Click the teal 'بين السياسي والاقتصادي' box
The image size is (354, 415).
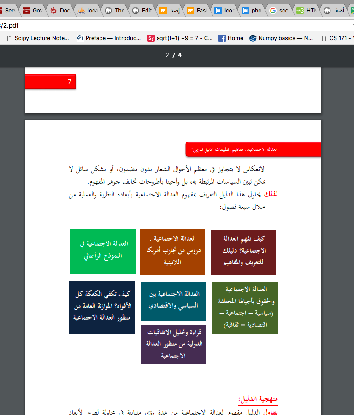(x=173, y=302)
